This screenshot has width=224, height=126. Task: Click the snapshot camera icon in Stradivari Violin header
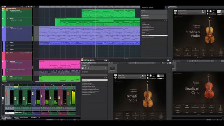203,11
